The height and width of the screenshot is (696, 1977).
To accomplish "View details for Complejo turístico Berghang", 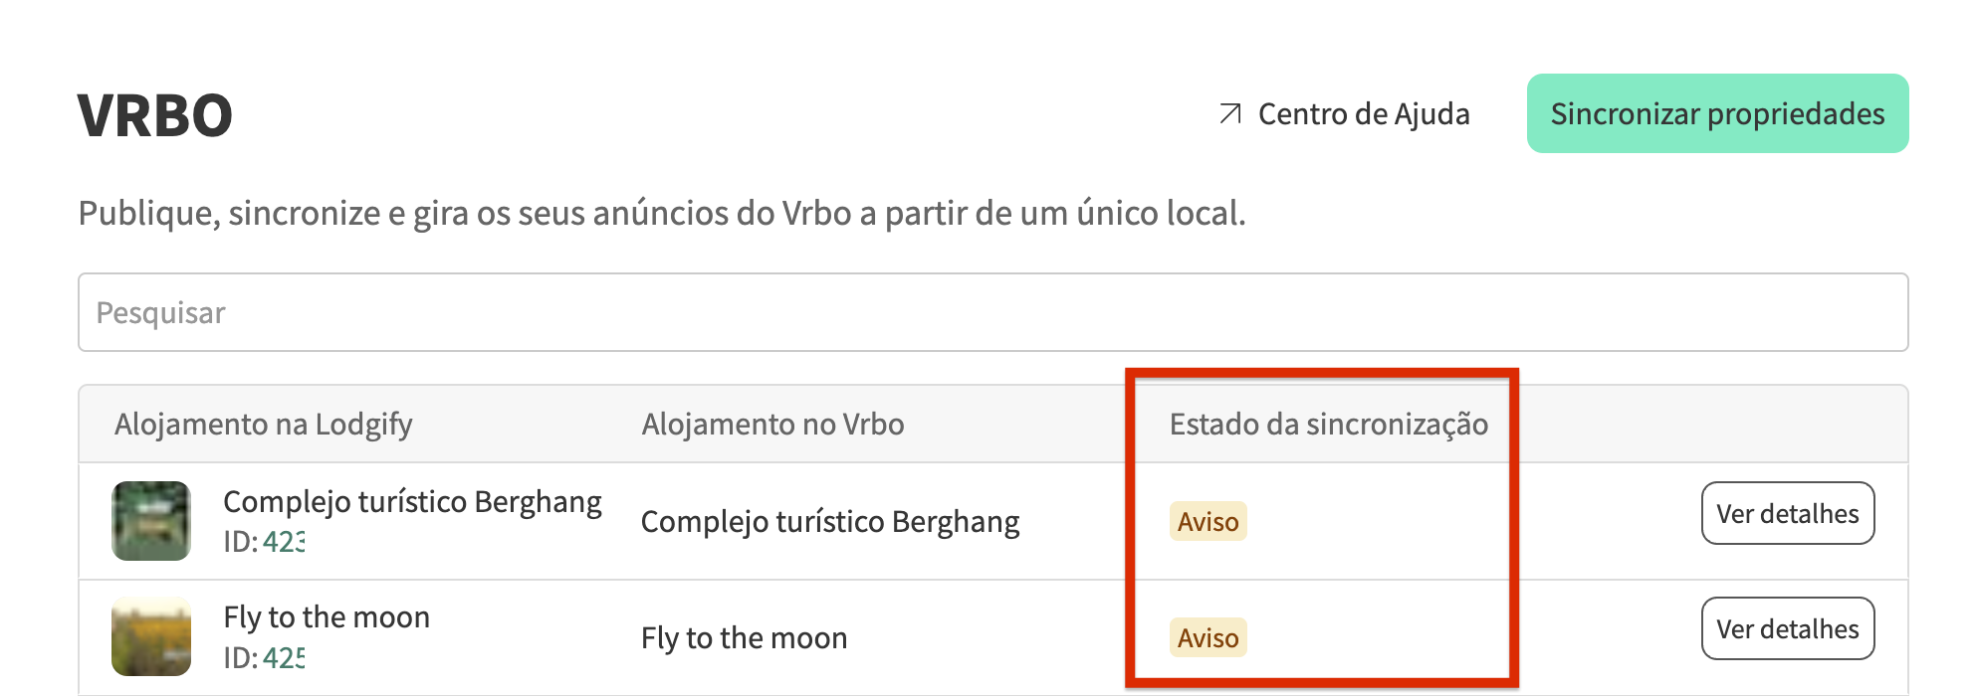I will pyautogui.click(x=1787, y=514).
